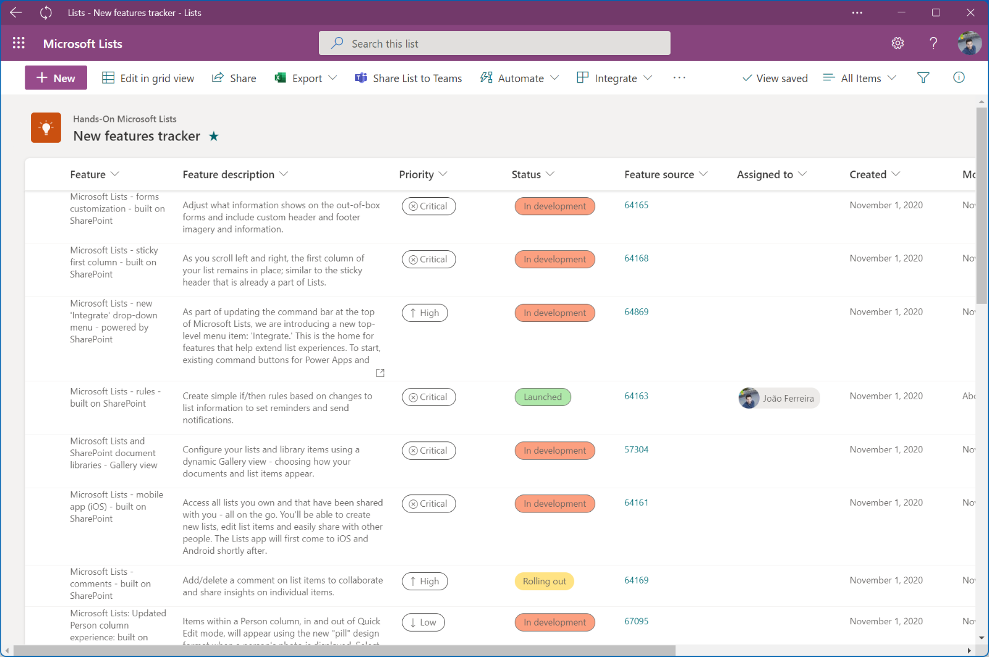This screenshot has width=989, height=657.
Task: Click the View saved indicator
Action: 775,78
